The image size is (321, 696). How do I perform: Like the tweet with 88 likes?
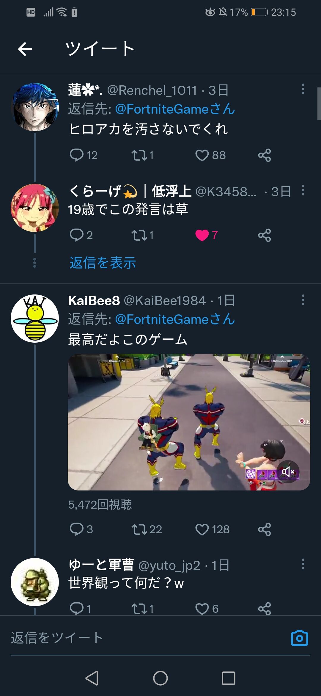[x=202, y=155]
